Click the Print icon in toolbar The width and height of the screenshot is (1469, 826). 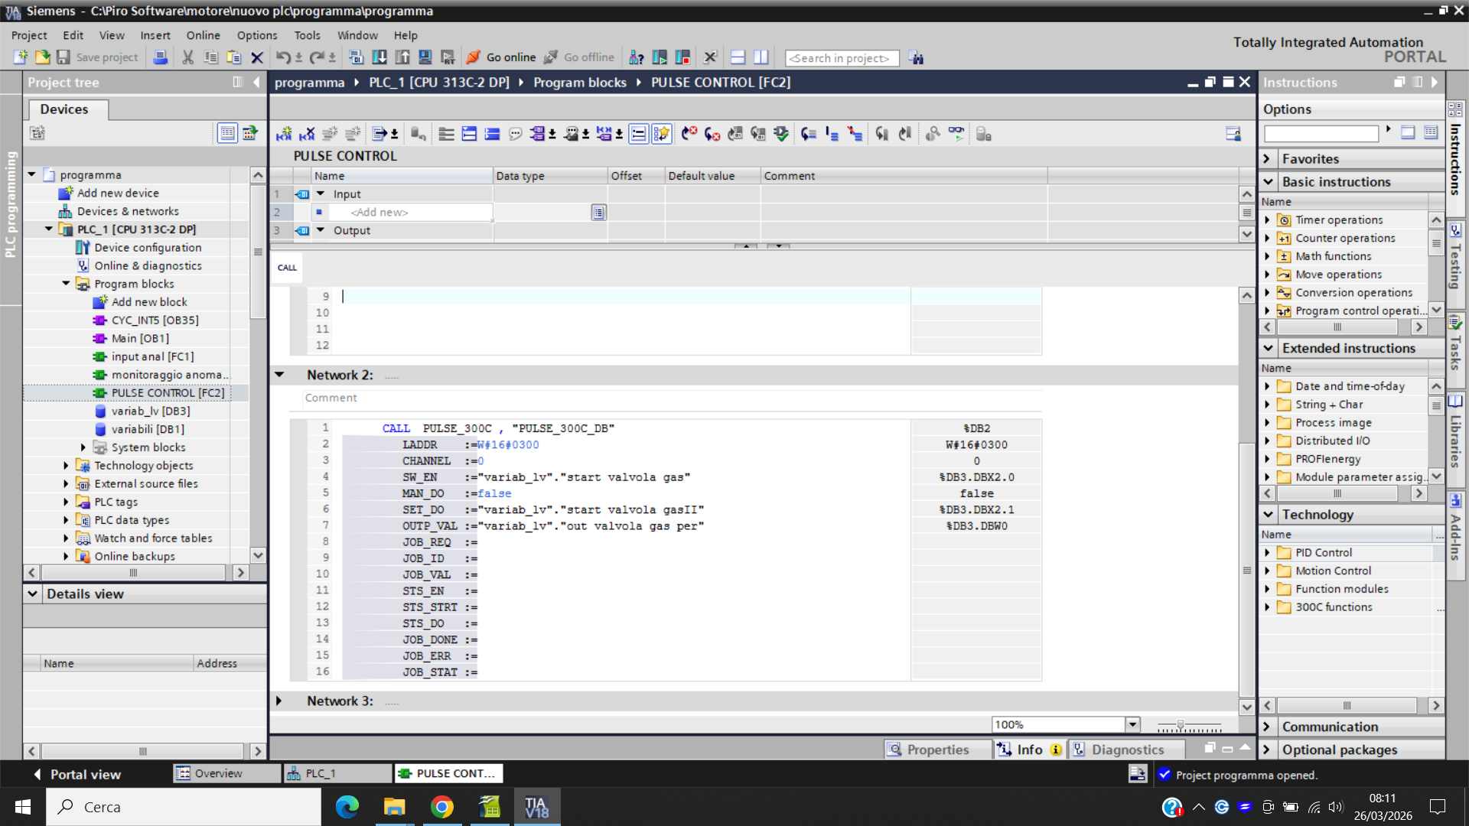(x=160, y=57)
